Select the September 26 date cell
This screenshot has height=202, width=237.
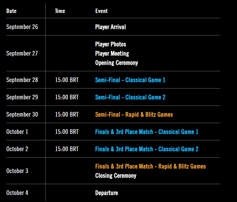click(x=22, y=27)
